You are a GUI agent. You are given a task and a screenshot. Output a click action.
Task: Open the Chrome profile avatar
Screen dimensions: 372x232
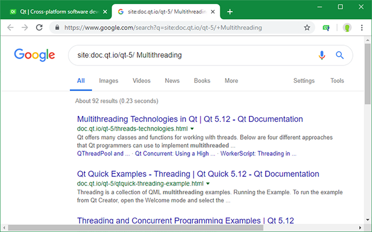click(347, 28)
